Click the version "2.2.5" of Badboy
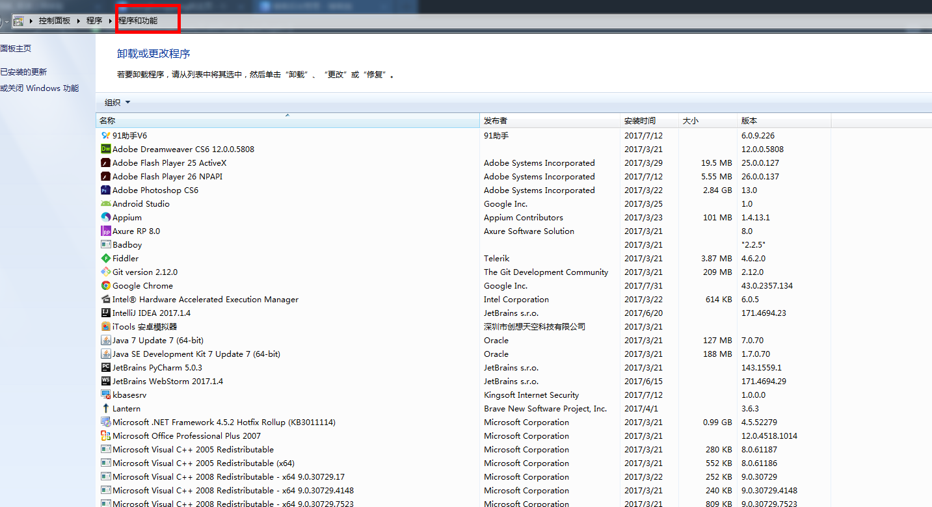 (753, 244)
